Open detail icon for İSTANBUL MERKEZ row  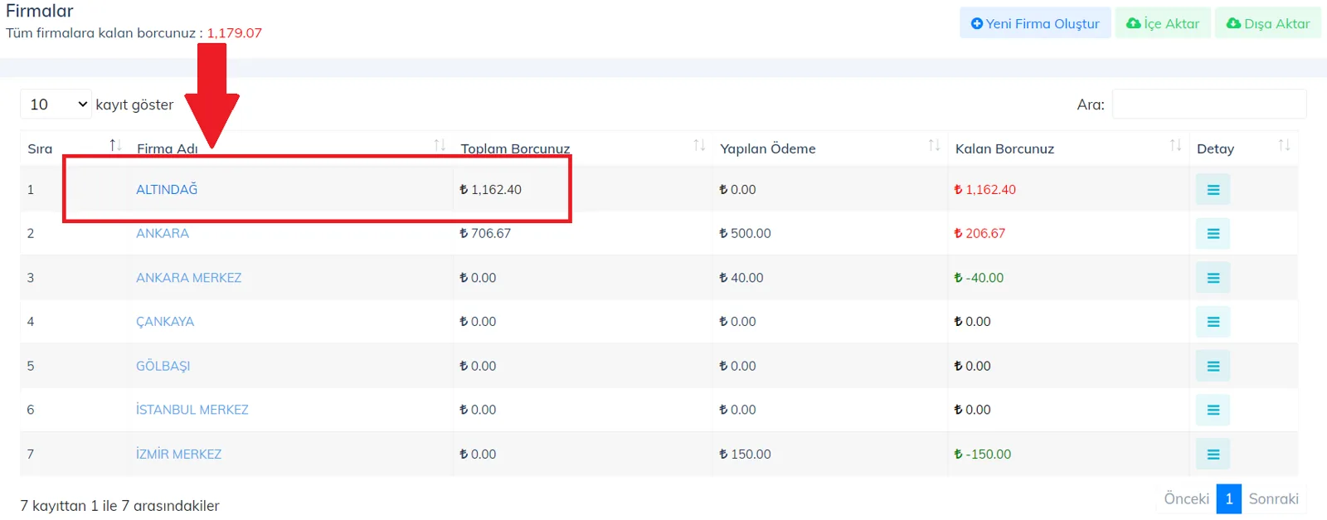click(x=1213, y=410)
